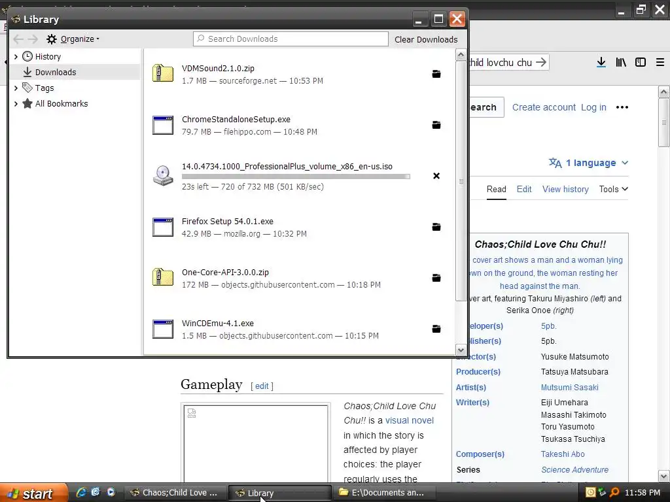Click the VDMSound2.1.0.zip file icon
This screenshot has height=502, width=670.
tap(163, 73)
